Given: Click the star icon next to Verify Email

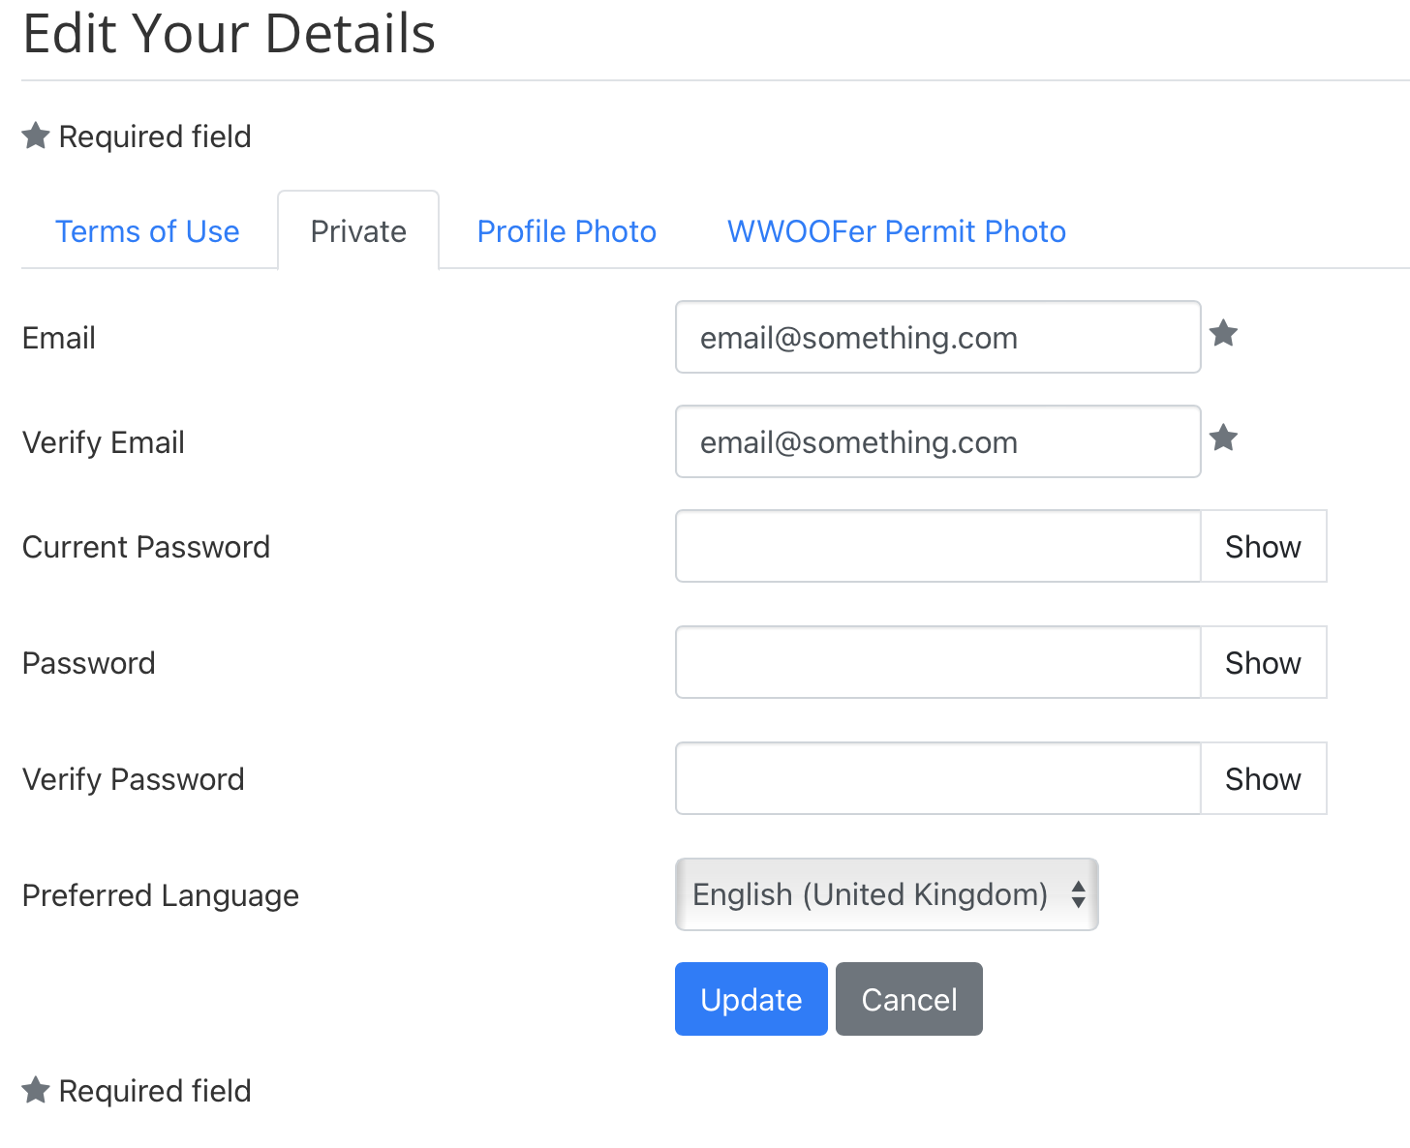Looking at the screenshot, I should (1224, 438).
